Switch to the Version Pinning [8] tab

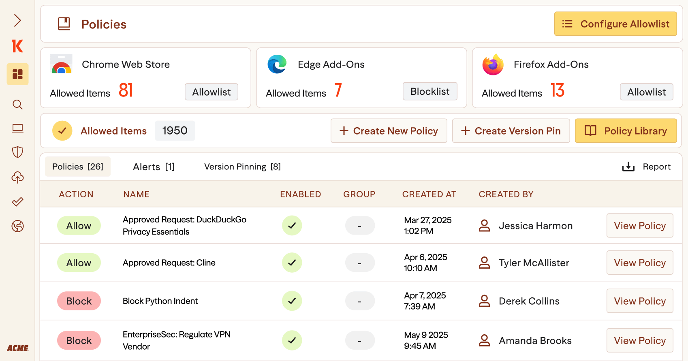click(x=242, y=167)
